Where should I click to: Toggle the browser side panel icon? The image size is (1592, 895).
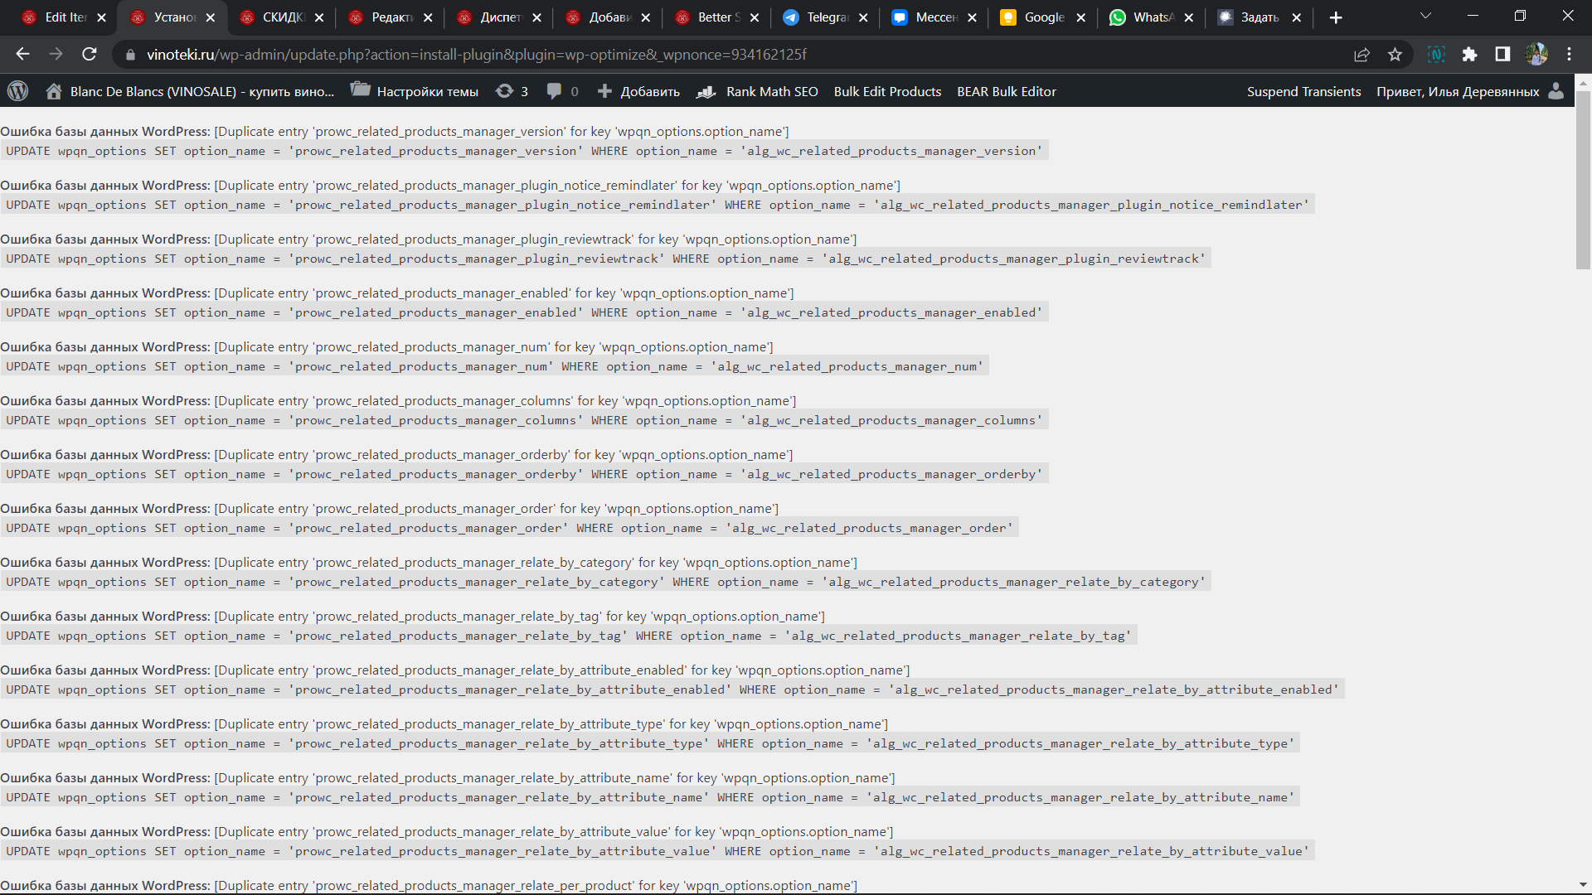(x=1502, y=55)
